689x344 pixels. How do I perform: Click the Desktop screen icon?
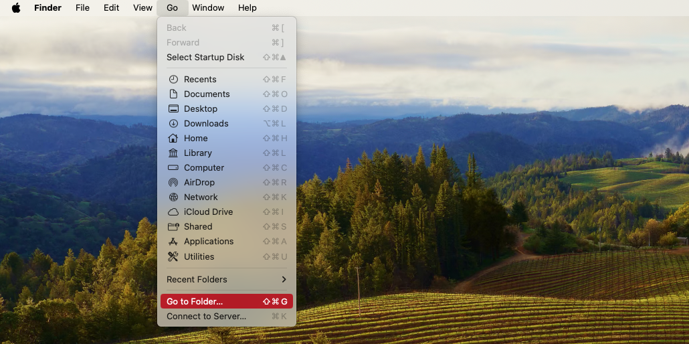pyautogui.click(x=173, y=108)
